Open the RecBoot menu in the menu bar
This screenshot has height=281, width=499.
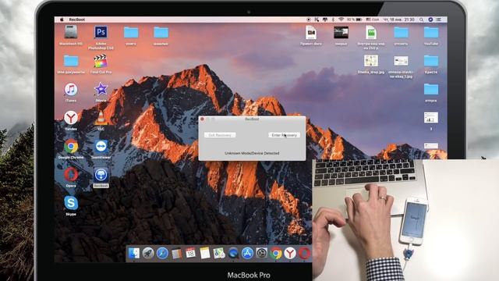(77, 20)
